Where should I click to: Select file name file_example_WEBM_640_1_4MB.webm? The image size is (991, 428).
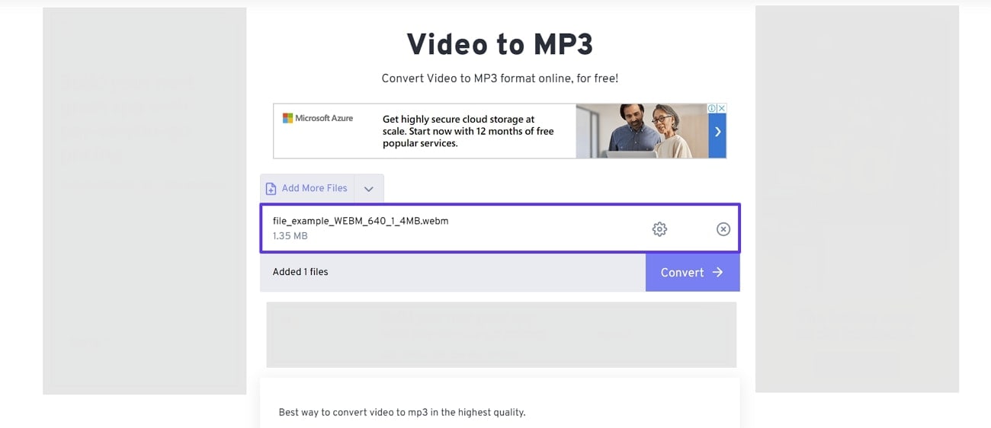(361, 221)
